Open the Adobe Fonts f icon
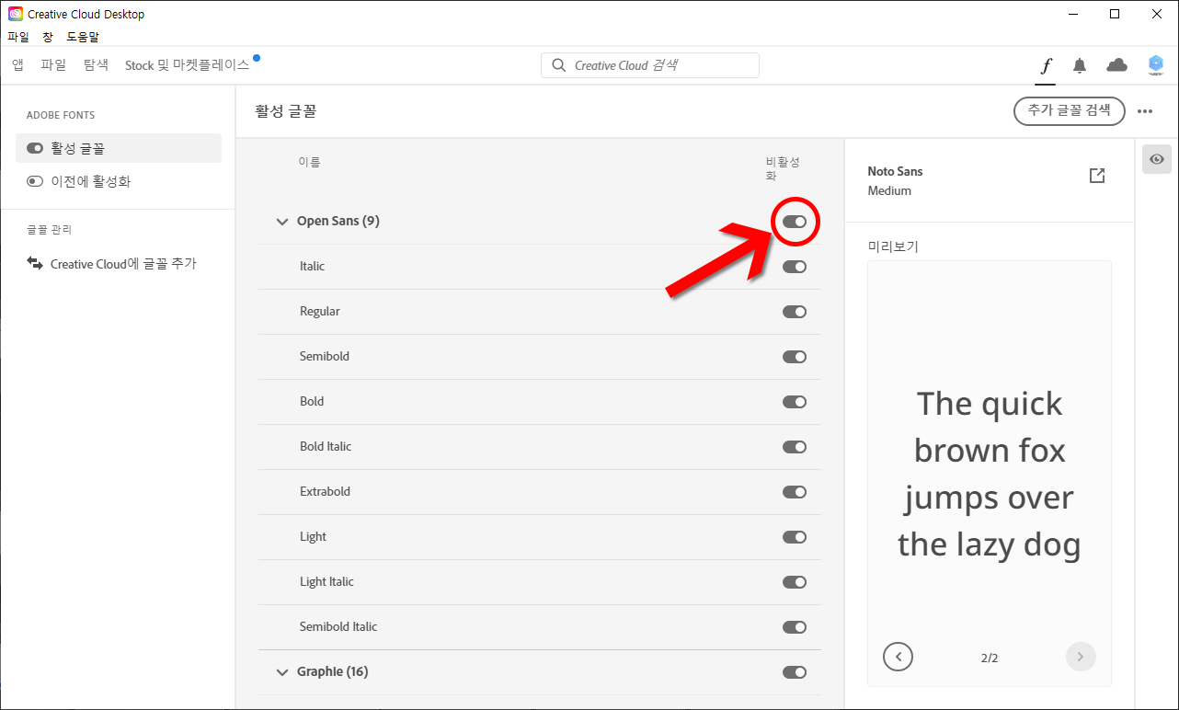 click(1047, 65)
